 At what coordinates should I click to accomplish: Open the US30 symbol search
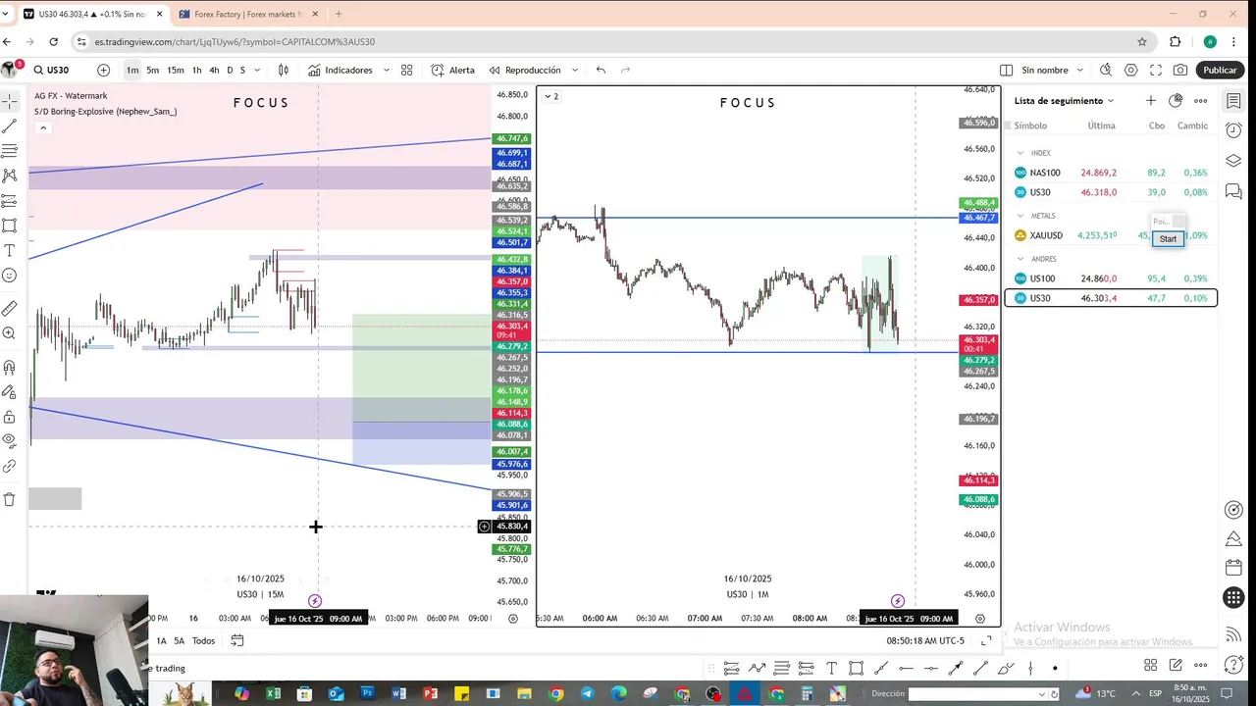click(x=52, y=70)
